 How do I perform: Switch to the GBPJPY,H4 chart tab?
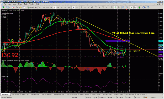25,95
